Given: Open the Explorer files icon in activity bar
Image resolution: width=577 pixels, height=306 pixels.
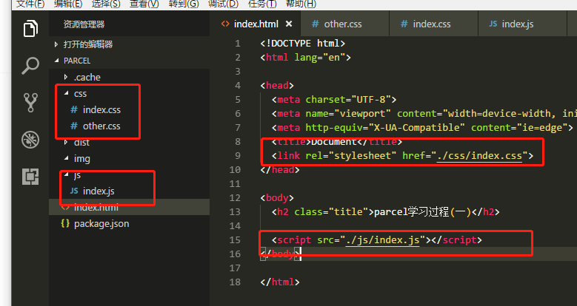Looking at the screenshot, I should point(30,29).
